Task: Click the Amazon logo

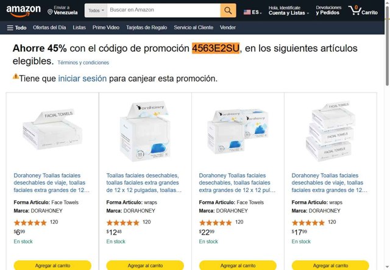Action: point(23,11)
